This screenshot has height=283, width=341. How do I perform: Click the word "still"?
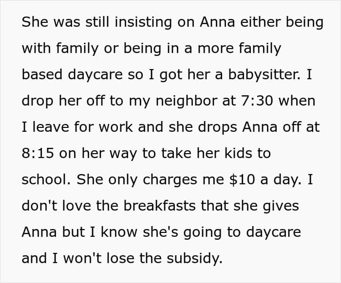tap(97, 22)
